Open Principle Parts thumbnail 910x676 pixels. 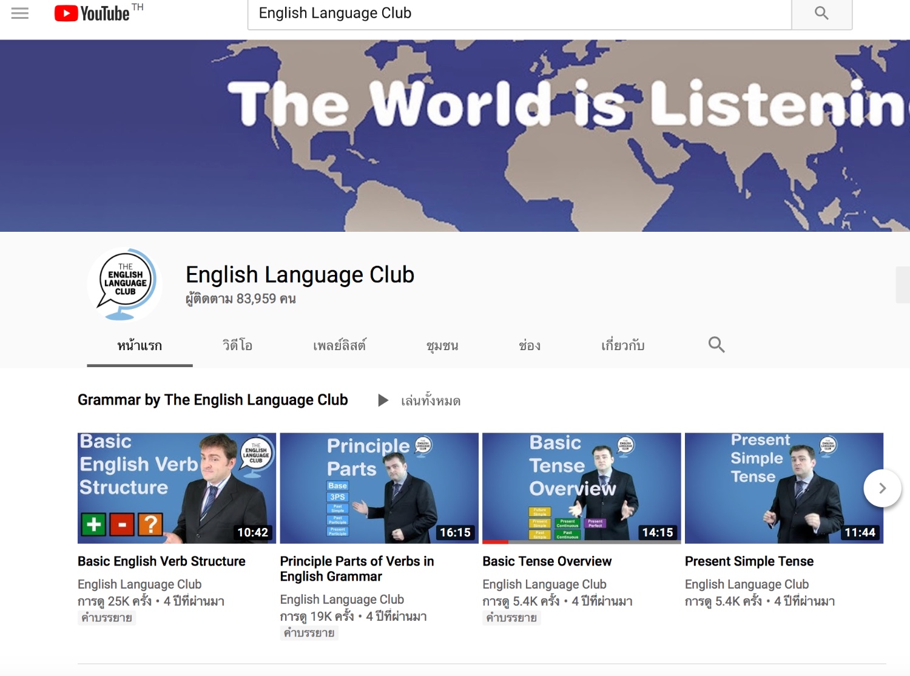pos(379,488)
